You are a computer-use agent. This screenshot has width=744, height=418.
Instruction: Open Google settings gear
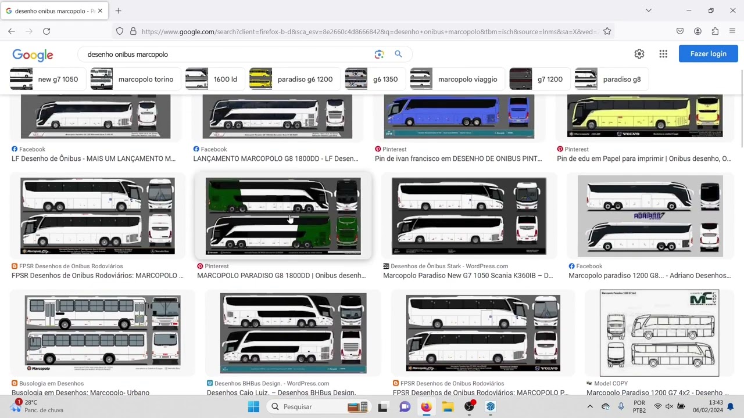pos(639,54)
